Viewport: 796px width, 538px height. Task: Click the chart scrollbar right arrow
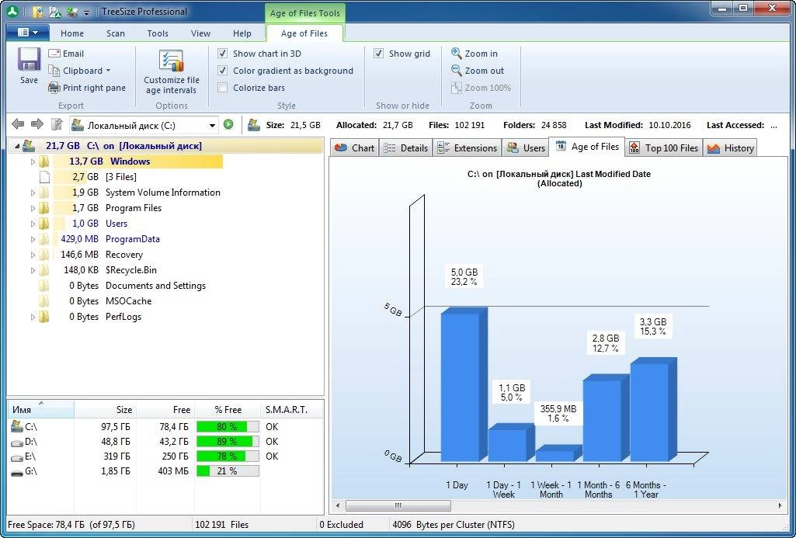point(780,505)
